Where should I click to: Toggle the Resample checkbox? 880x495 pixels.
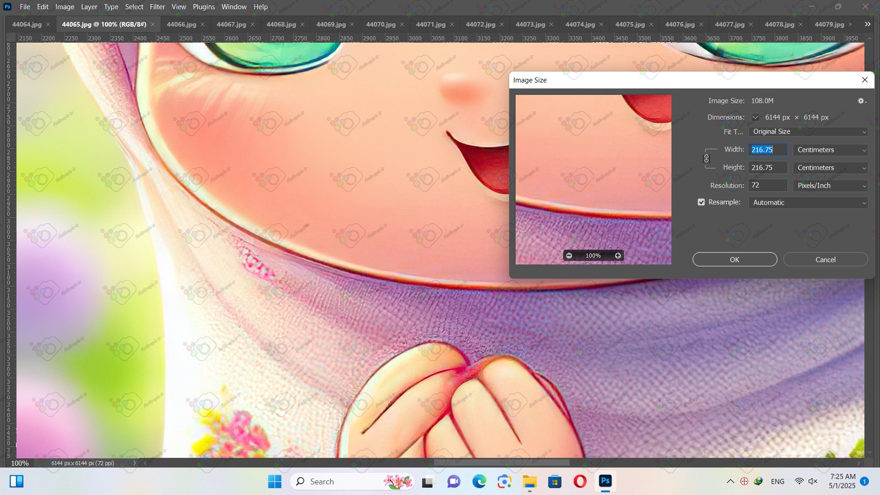point(701,202)
